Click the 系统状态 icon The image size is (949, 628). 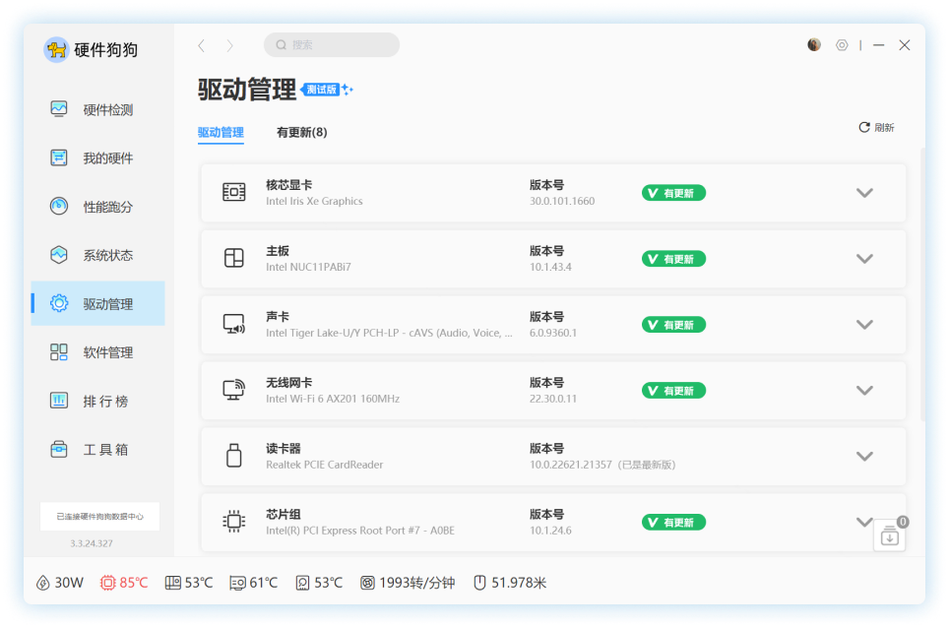click(59, 254)
